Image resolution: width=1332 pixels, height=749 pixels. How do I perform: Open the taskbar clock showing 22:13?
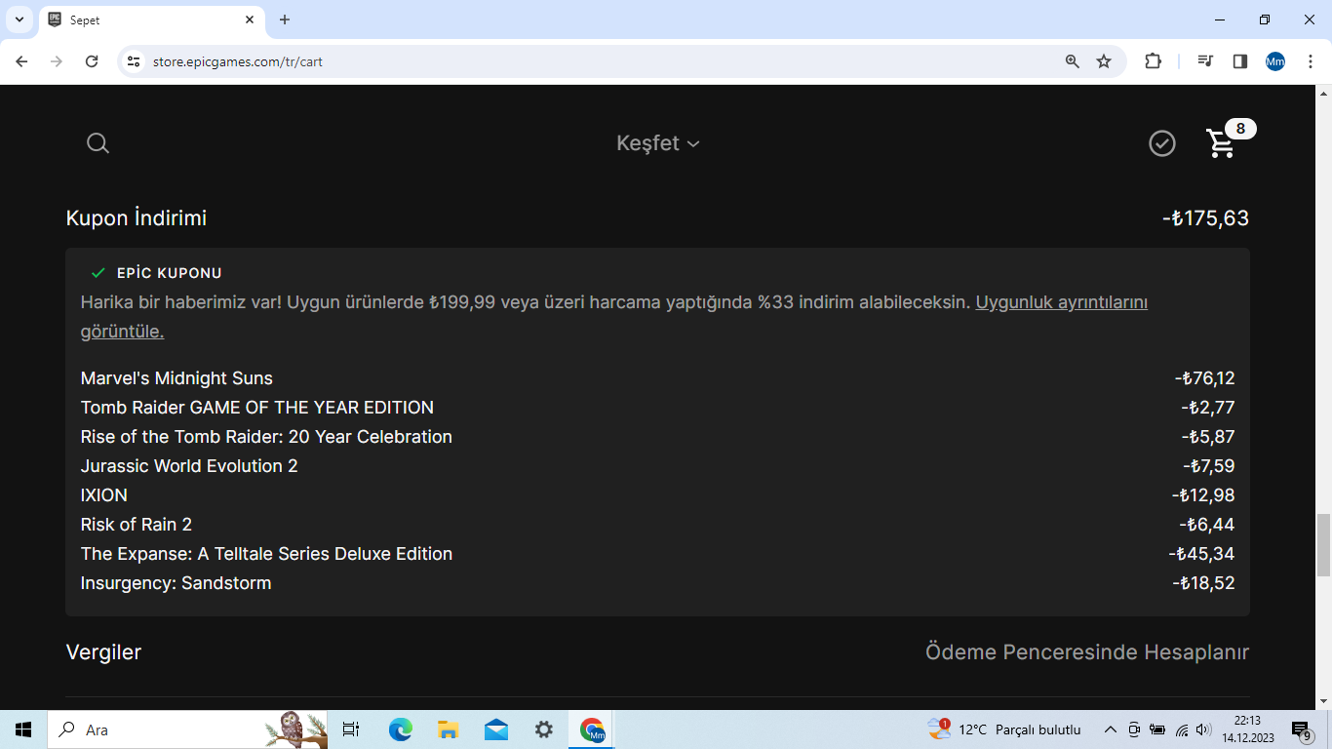(1247, 729)
